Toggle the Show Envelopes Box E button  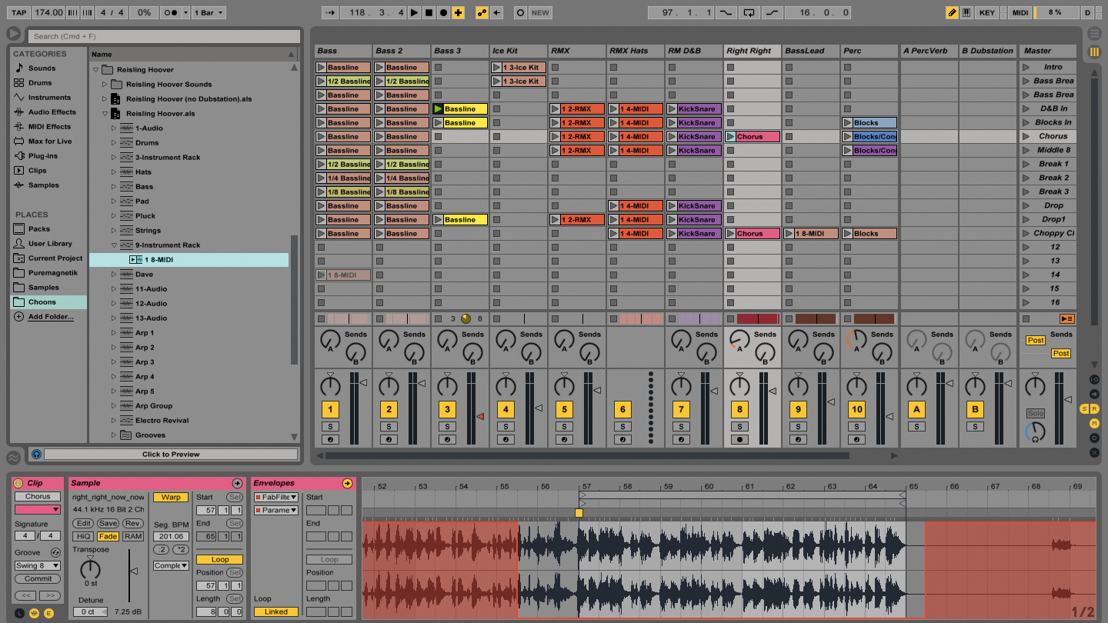pyautogui.click(x=48, y=613)
